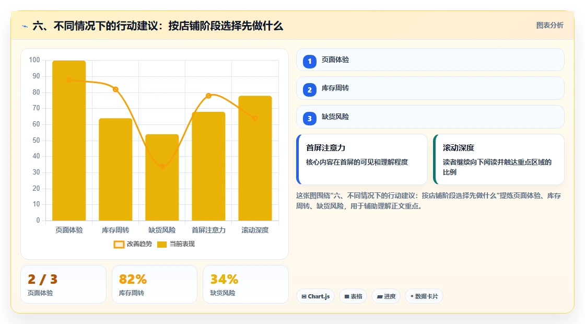This screenshot has width=585, height=324.
Task: Click the y-axis value 50
Action: [x=36, y=141]
